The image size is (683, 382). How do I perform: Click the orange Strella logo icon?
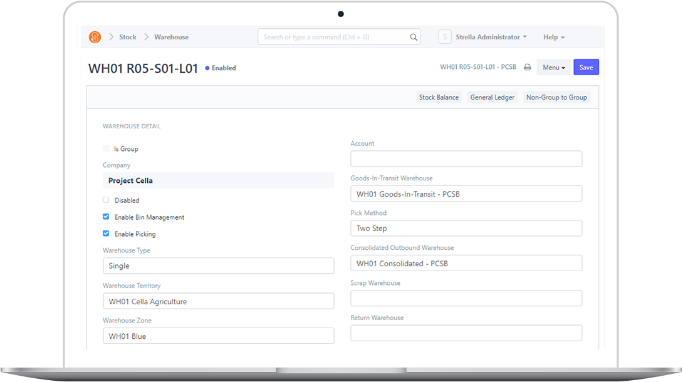[x=95, y=37]
